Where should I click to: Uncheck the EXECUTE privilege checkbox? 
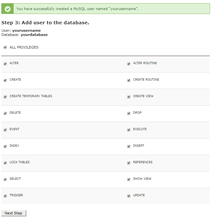[129, 130]
